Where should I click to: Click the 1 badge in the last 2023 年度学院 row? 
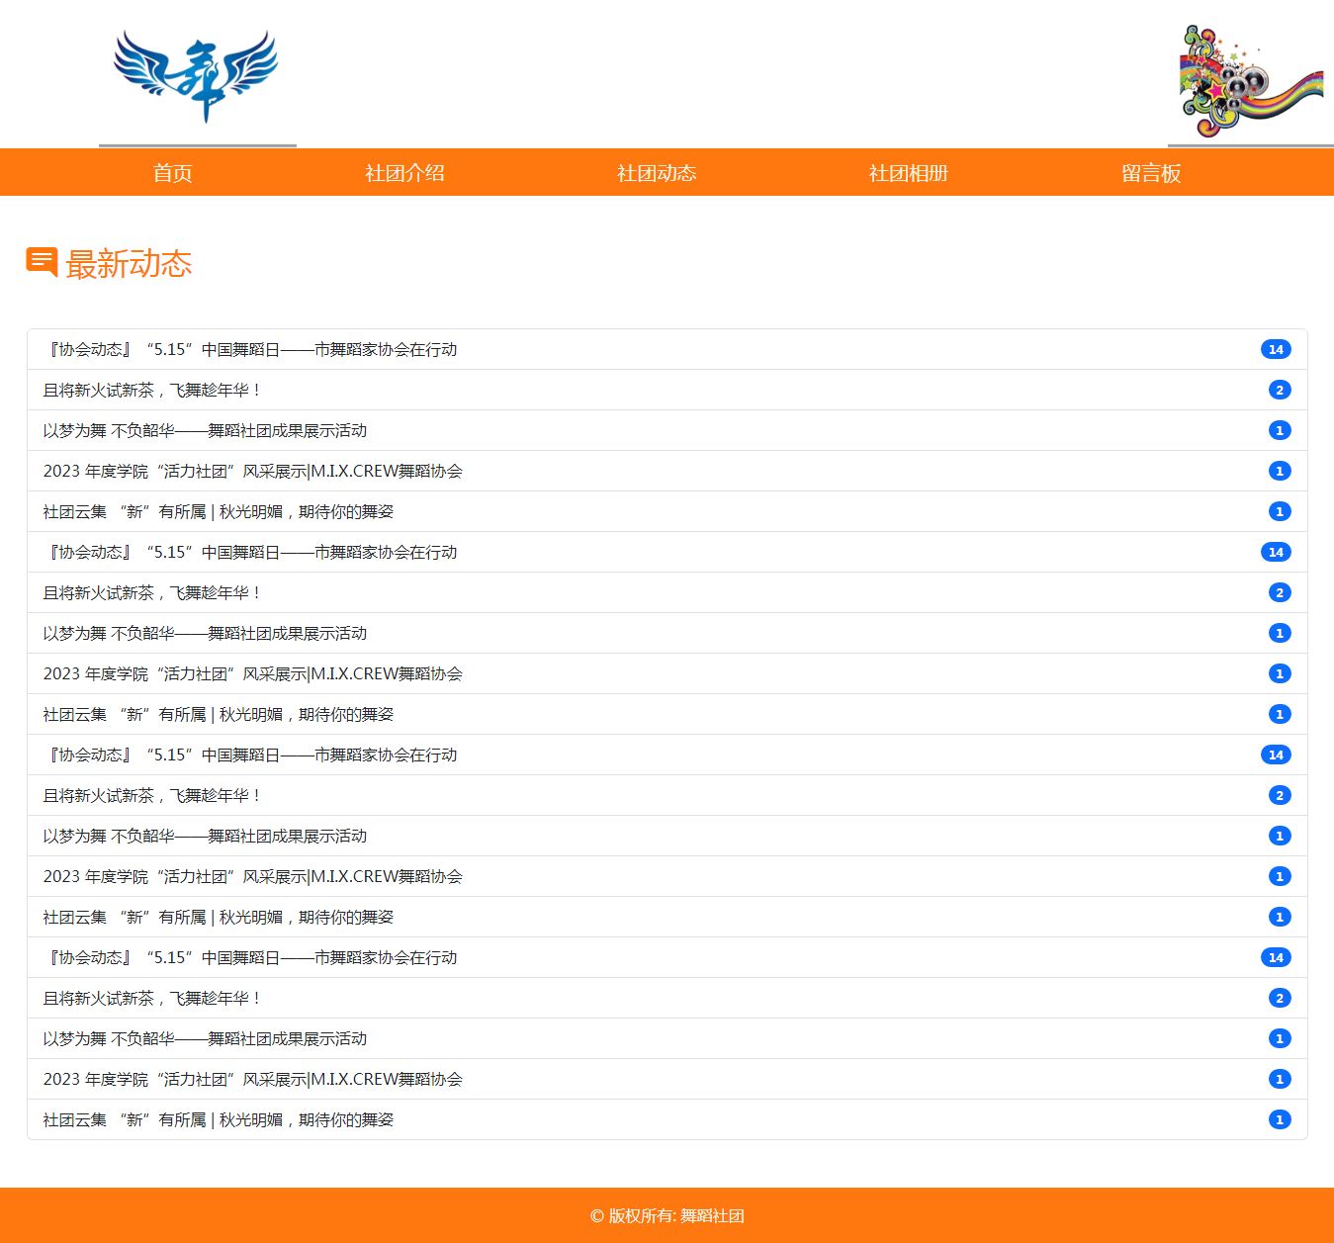pyautogui.click(x=1280, y=1079)
